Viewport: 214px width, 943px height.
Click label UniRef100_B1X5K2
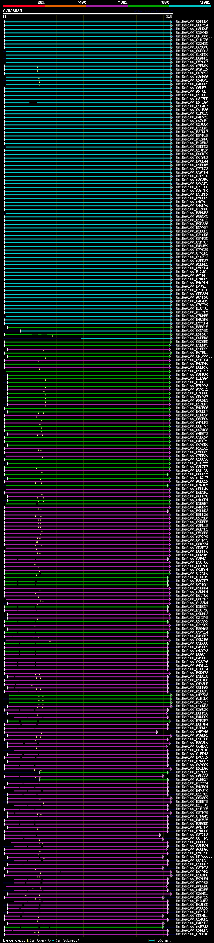coord(192,143)
